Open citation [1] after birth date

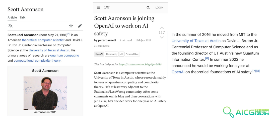pos(69,34)
